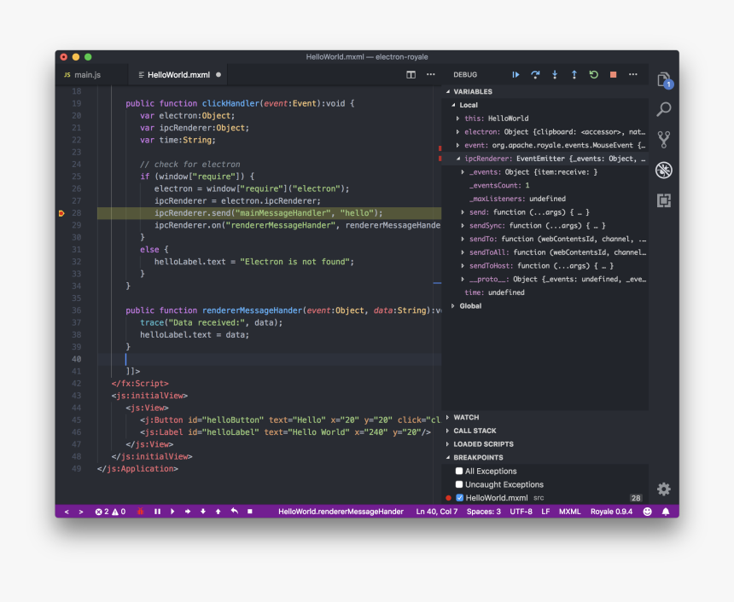Screen dimensions: 734x602
Task: Continue debugging with the debug toolbar play icon
Action: tap(516, 75)
